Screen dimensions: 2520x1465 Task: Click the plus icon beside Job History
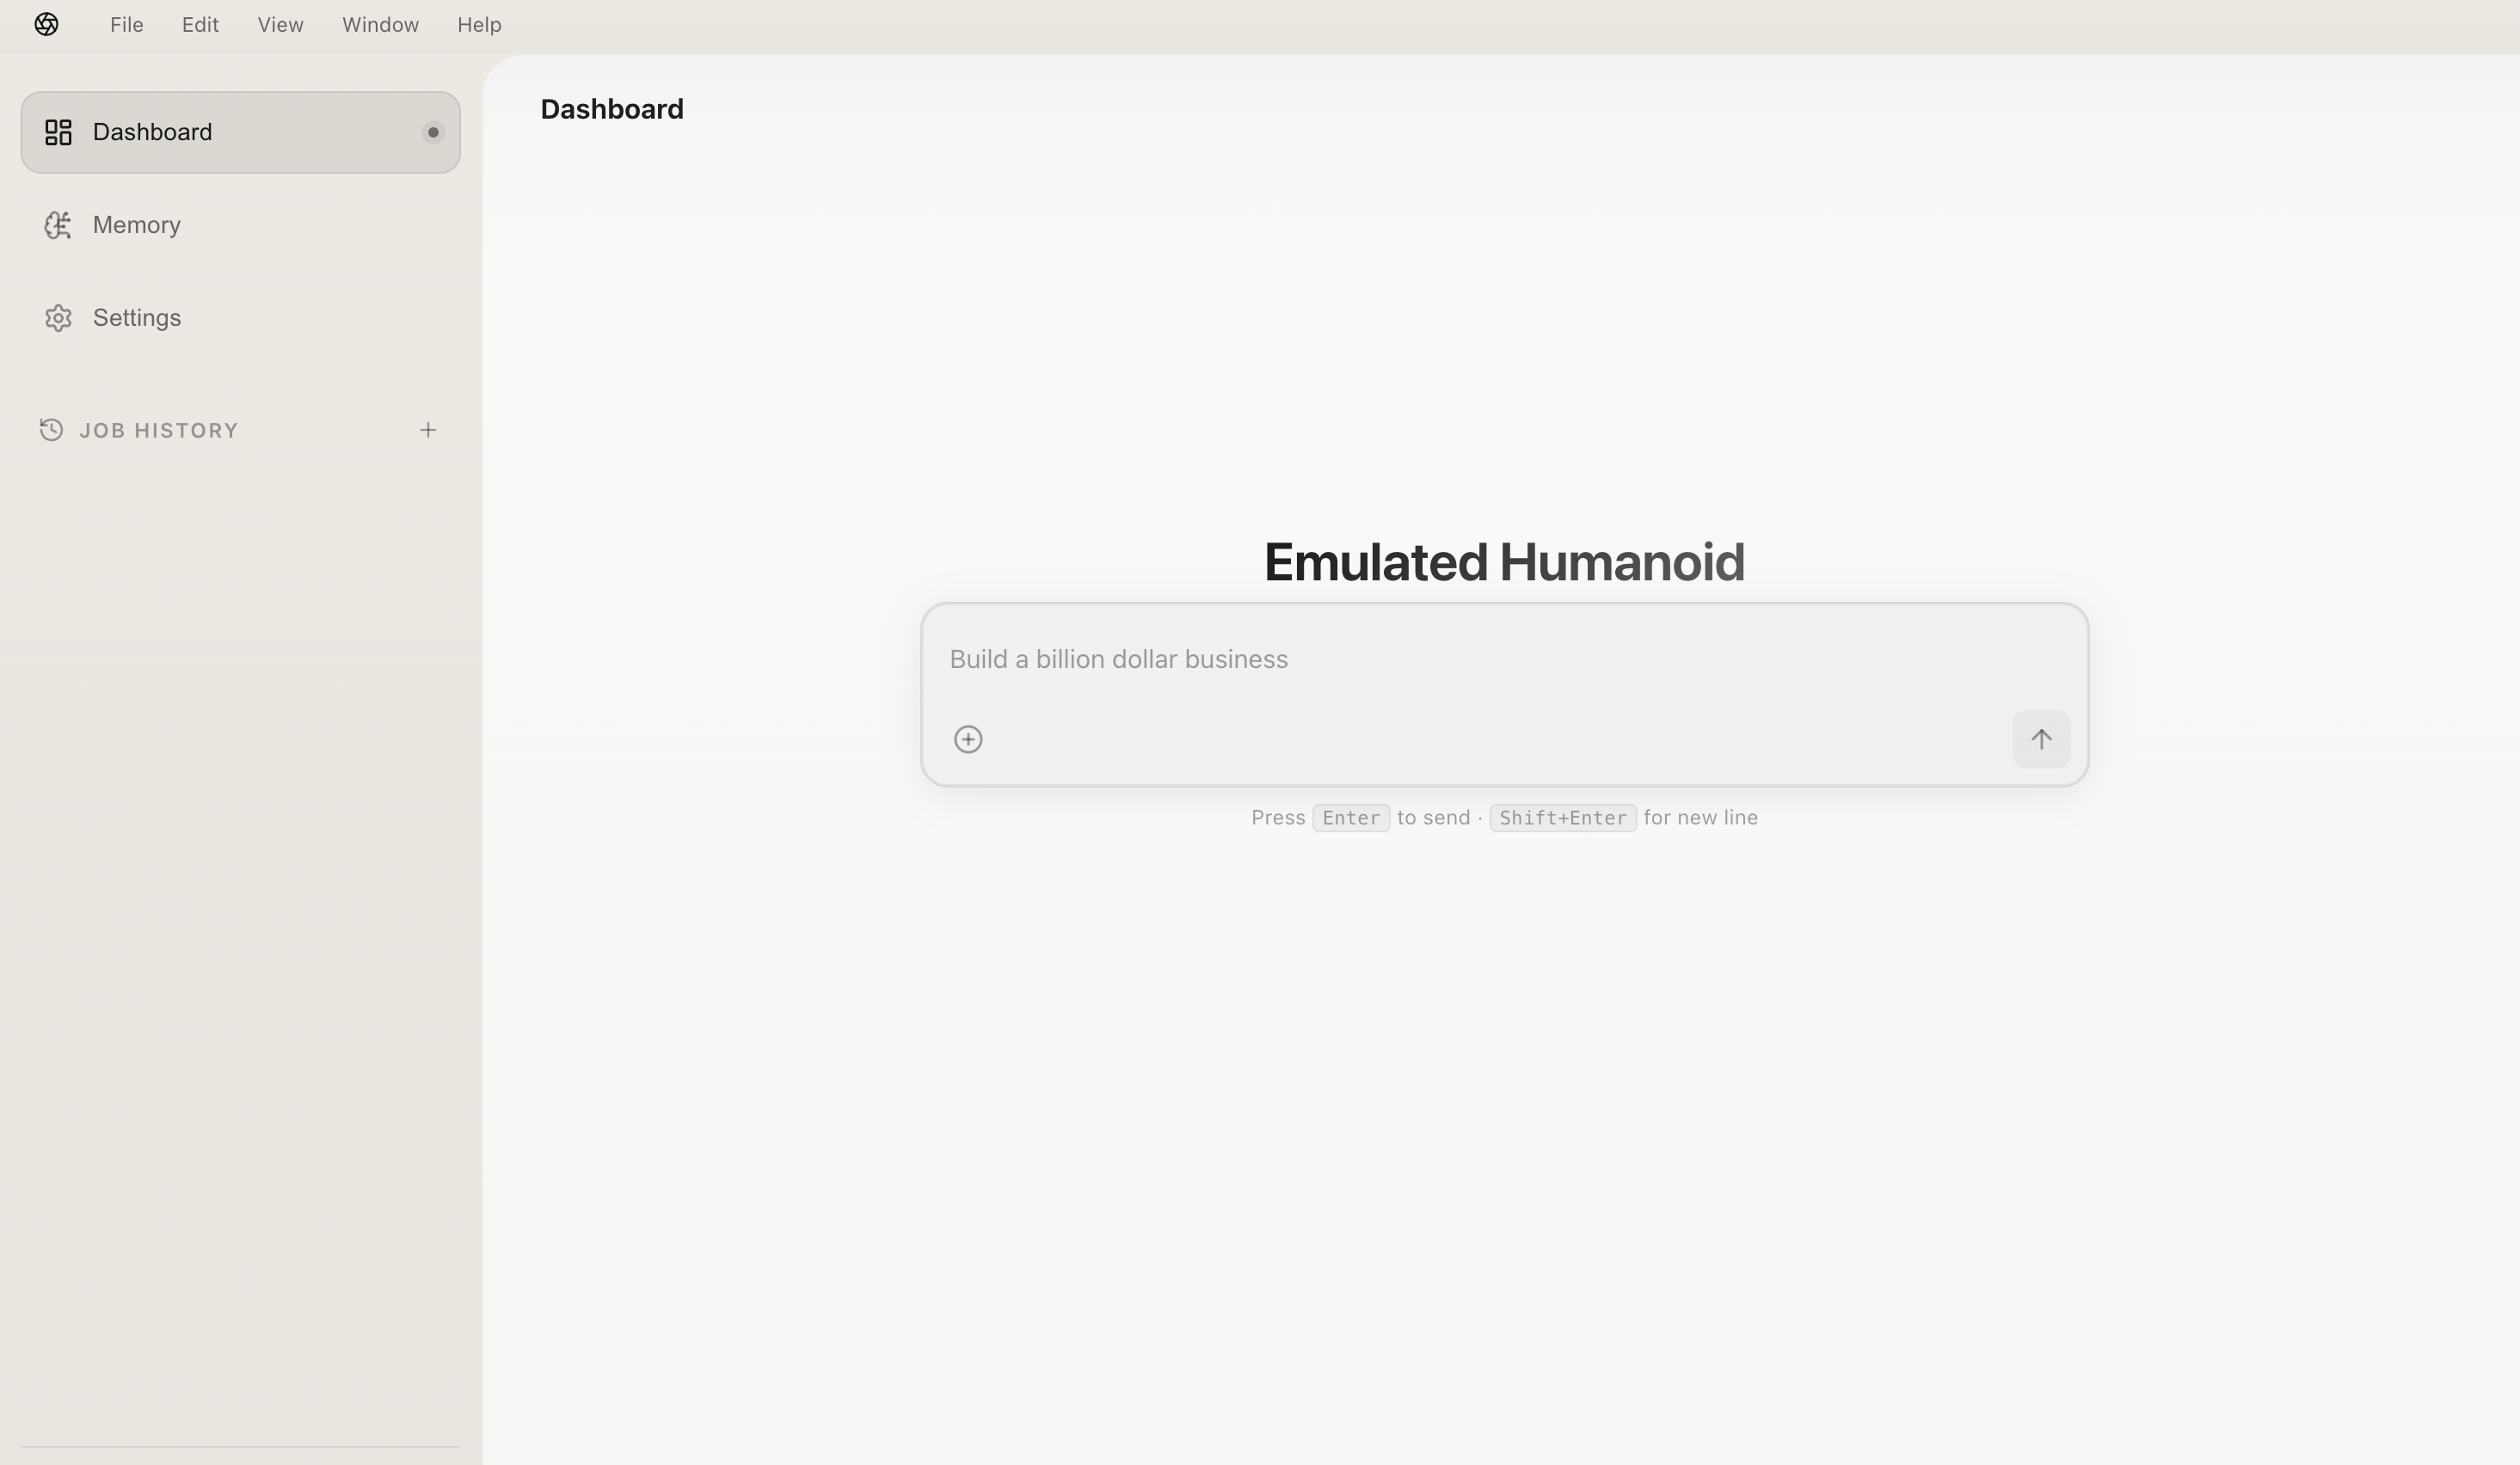tap(428, 430)
